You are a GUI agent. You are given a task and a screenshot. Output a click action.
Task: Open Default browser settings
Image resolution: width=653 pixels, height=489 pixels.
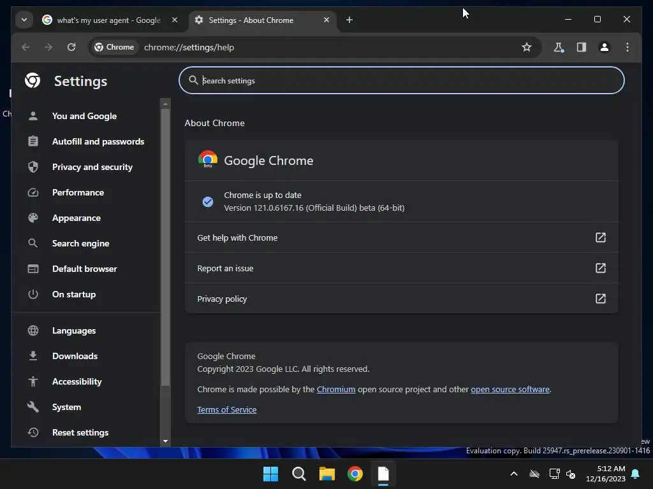click(x=85, y=269)
